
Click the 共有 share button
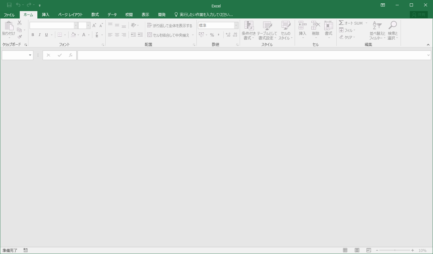coord(419,15)
